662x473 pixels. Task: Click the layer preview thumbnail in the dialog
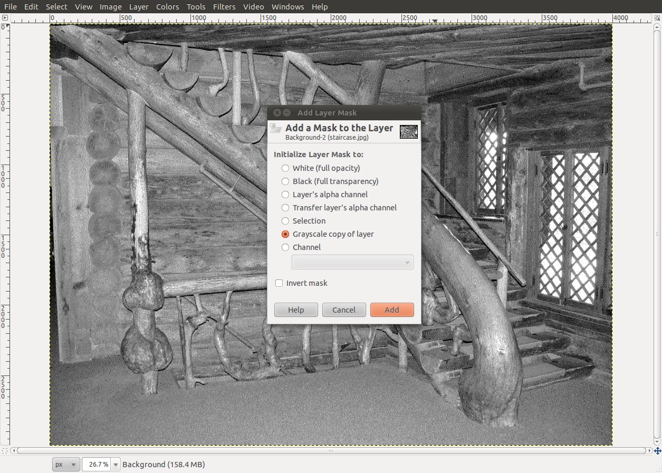tap(409, 132)
